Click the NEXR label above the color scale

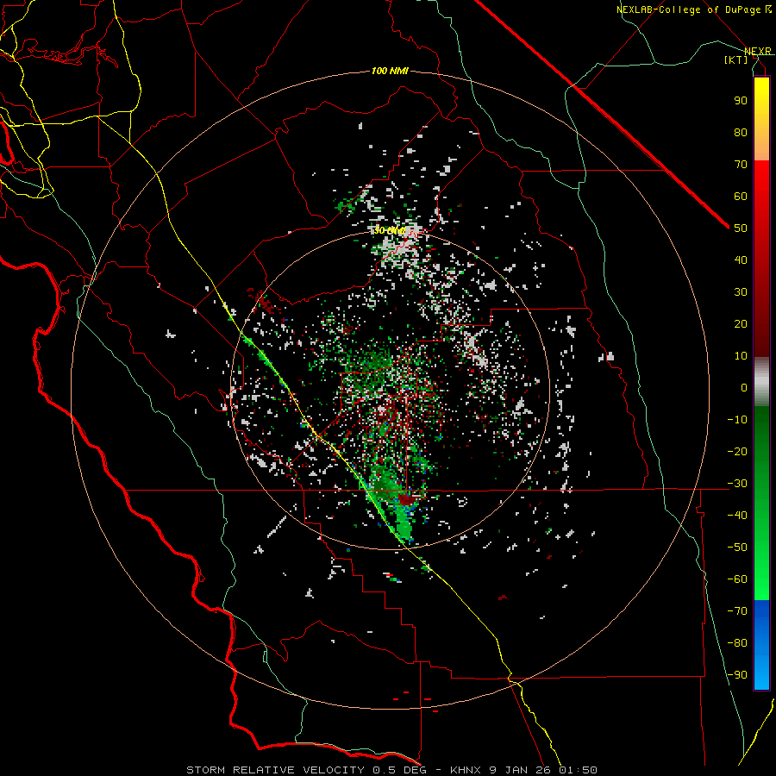757,51
